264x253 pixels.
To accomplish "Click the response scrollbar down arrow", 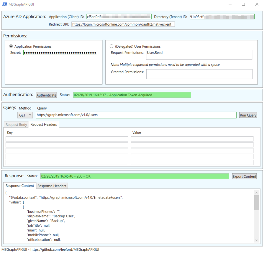I will click(256, 240).
